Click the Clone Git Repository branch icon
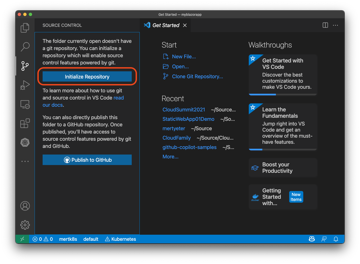The height and width of the screenshot is (264, 360). point(166,76)
